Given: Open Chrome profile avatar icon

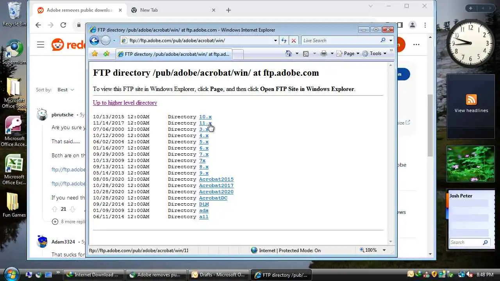Looking at the screenshot, I should click(x=412, y=25).
